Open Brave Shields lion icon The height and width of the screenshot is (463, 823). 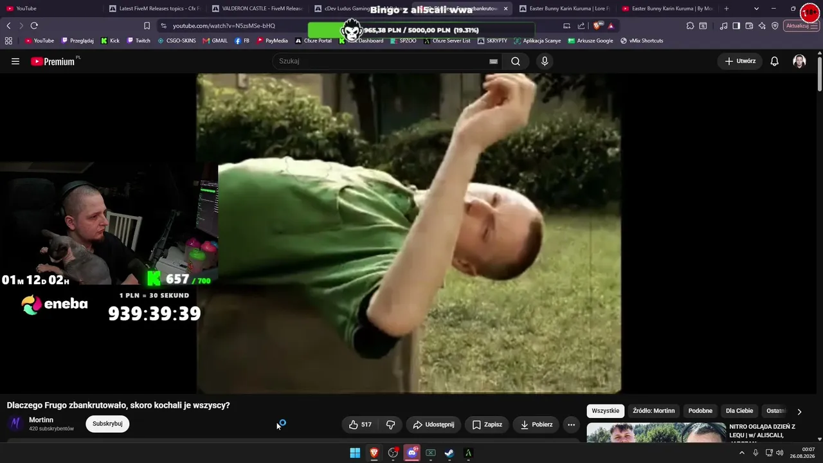point(598,26)
